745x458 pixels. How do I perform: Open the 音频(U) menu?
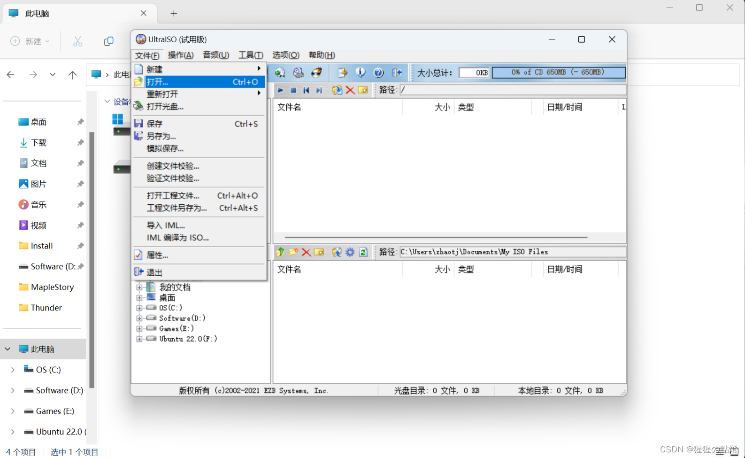[x=216, y=55]
